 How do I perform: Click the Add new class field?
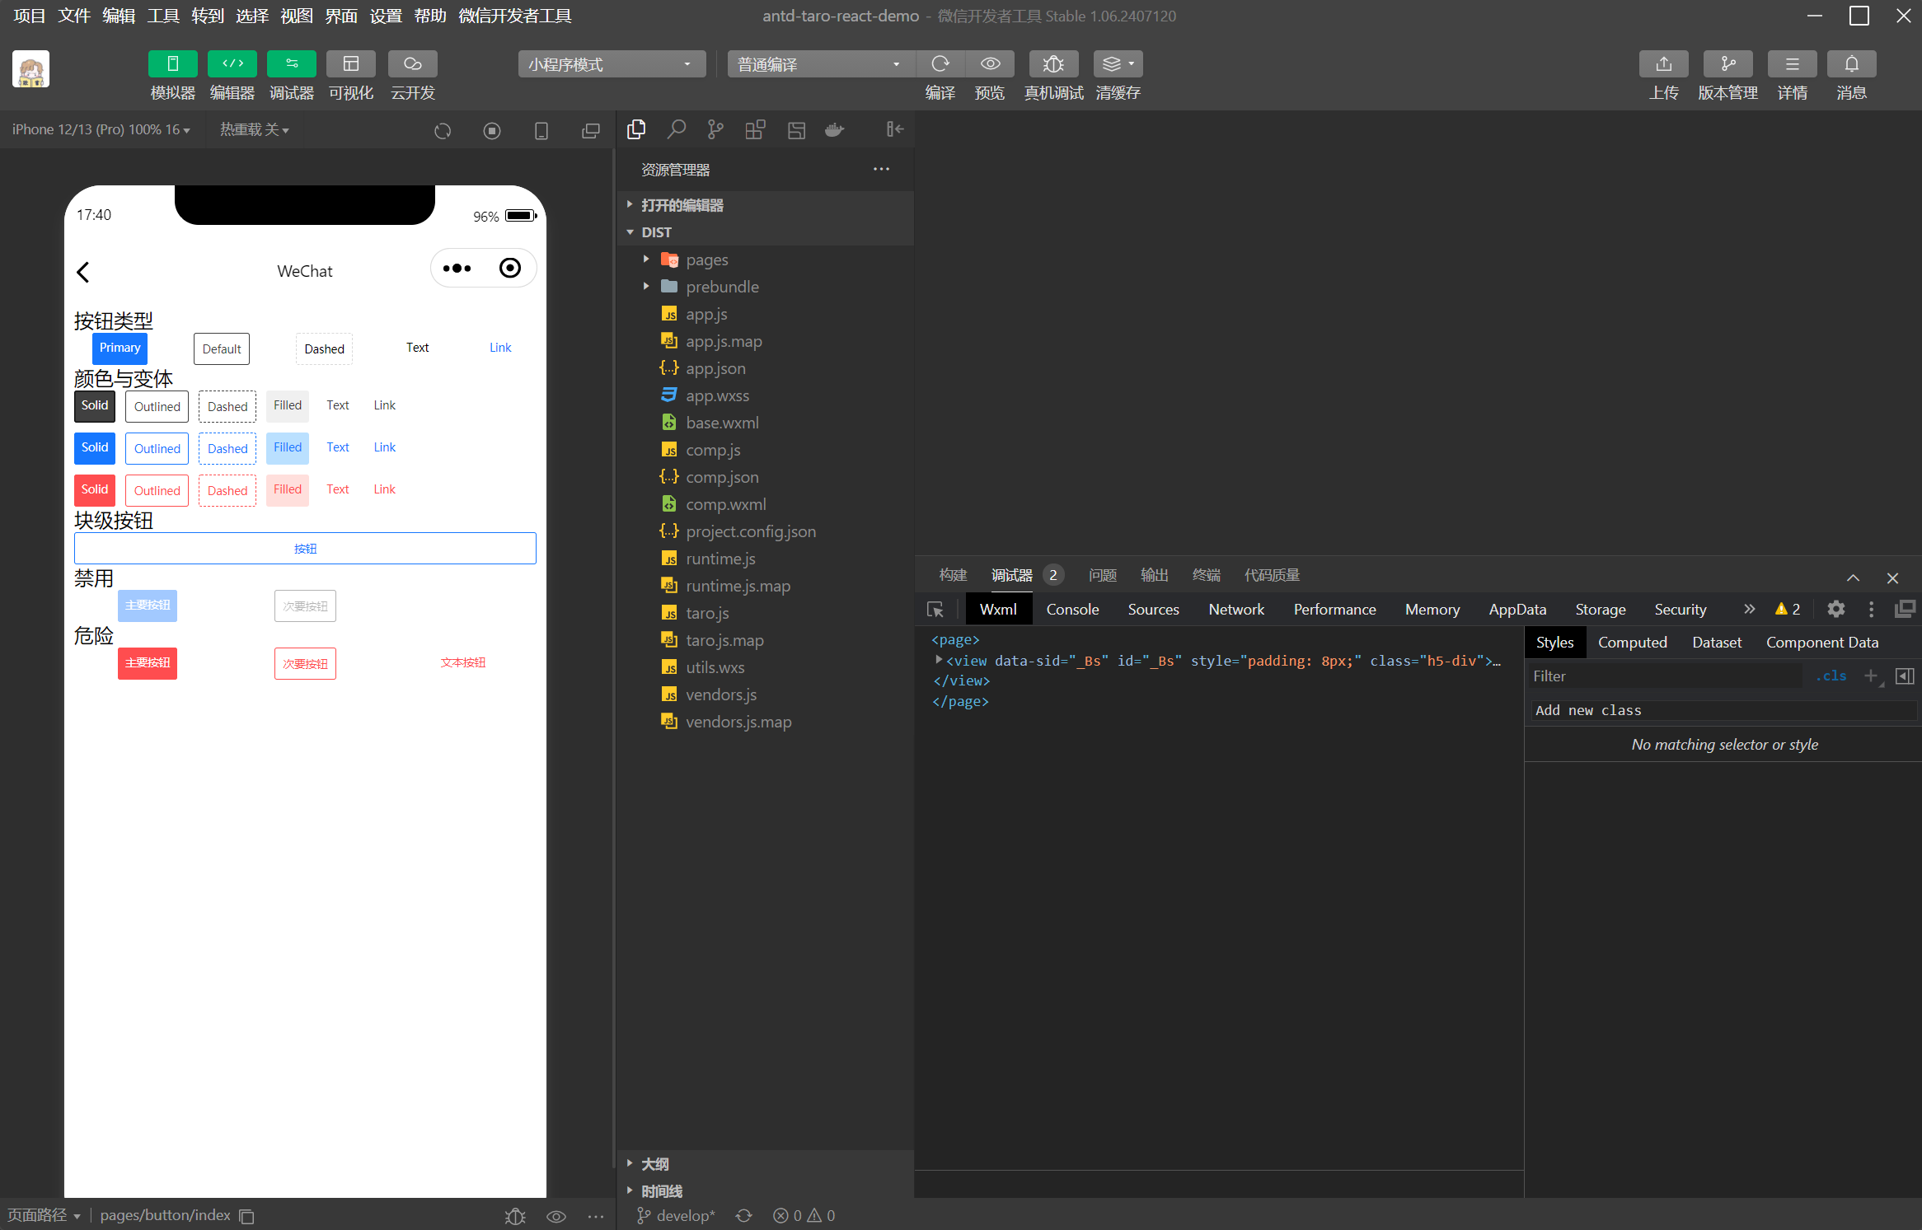1723,710
